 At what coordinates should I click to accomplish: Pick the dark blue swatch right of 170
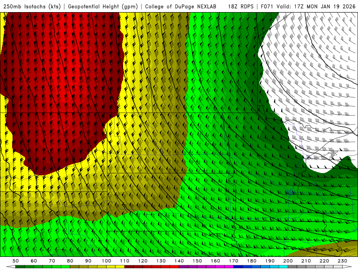(x=238, y=267)
